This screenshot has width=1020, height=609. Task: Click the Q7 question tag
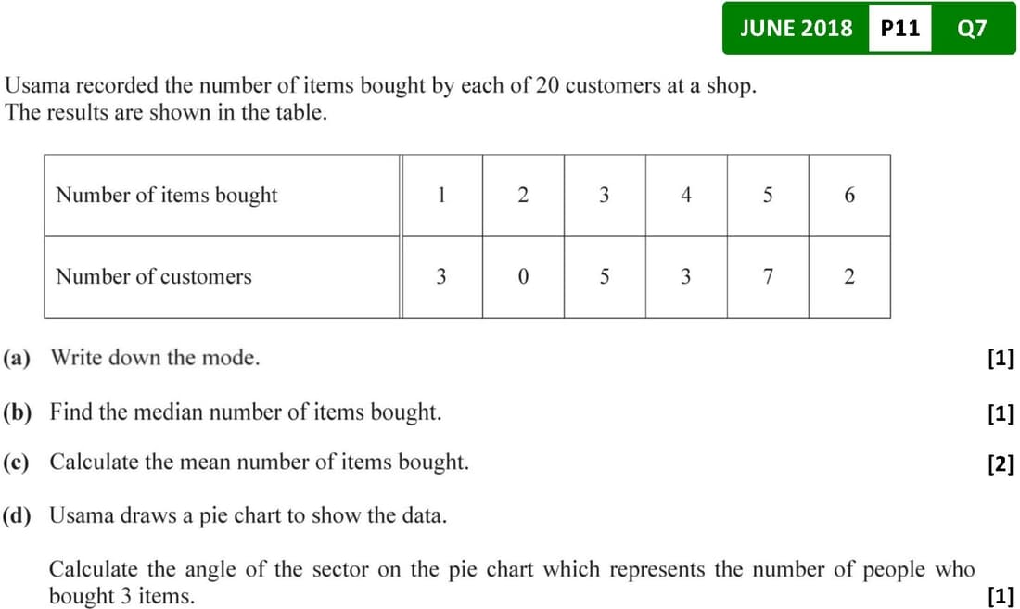(971, 29)
